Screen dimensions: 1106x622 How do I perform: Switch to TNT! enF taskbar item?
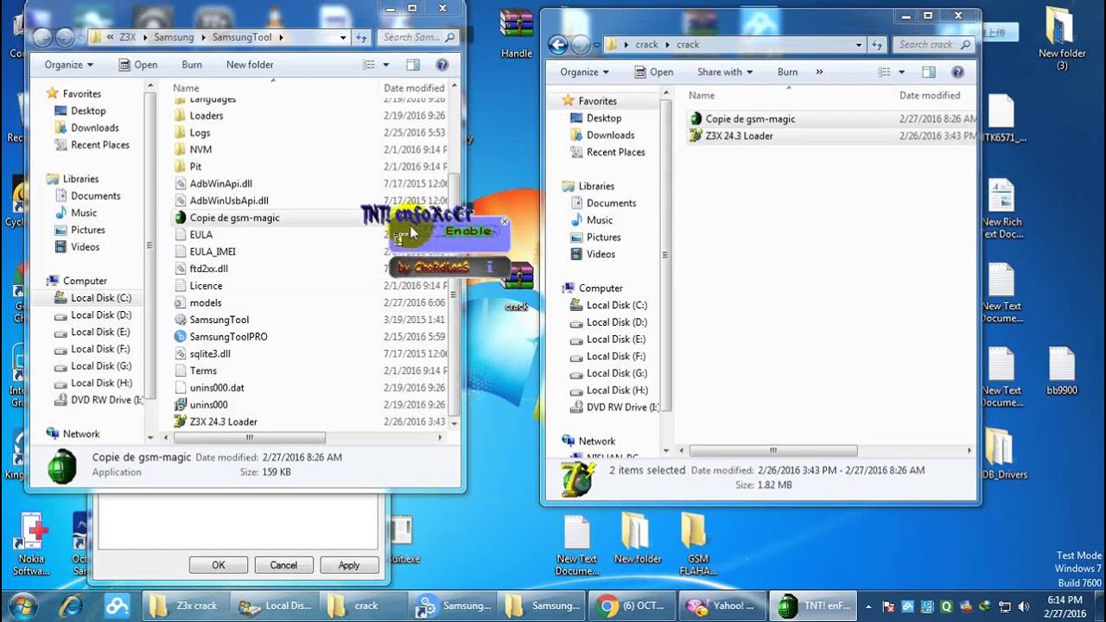(x=813, y=606)
